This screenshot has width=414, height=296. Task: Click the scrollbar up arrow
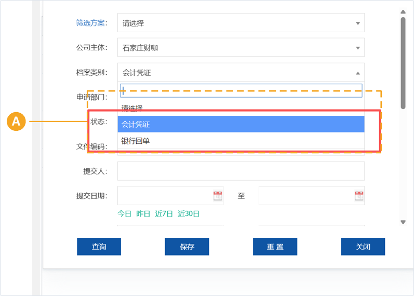[403, 12]
